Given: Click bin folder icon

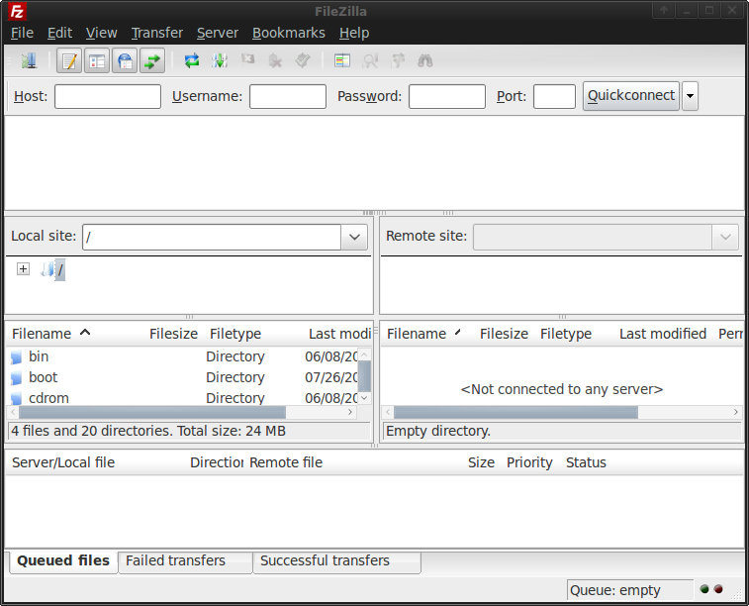Looking at the screenshot, I should 16,357.
